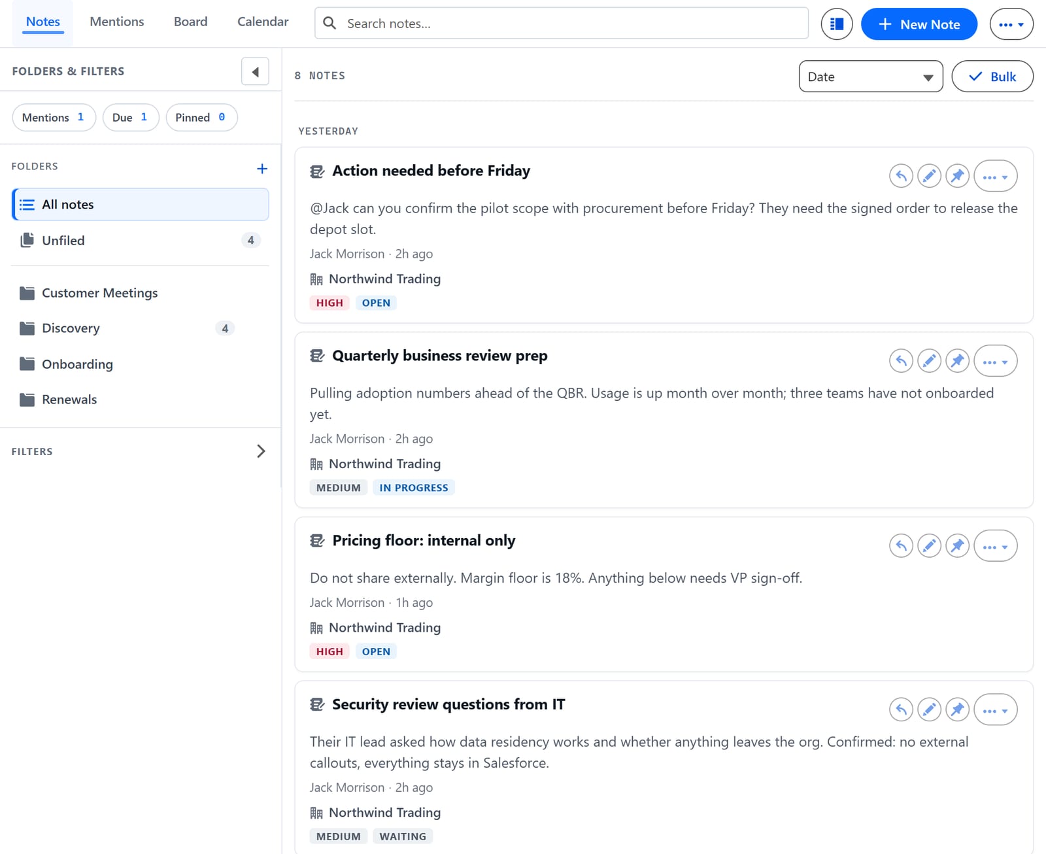Open more actions for Pricing floor note

996,546
